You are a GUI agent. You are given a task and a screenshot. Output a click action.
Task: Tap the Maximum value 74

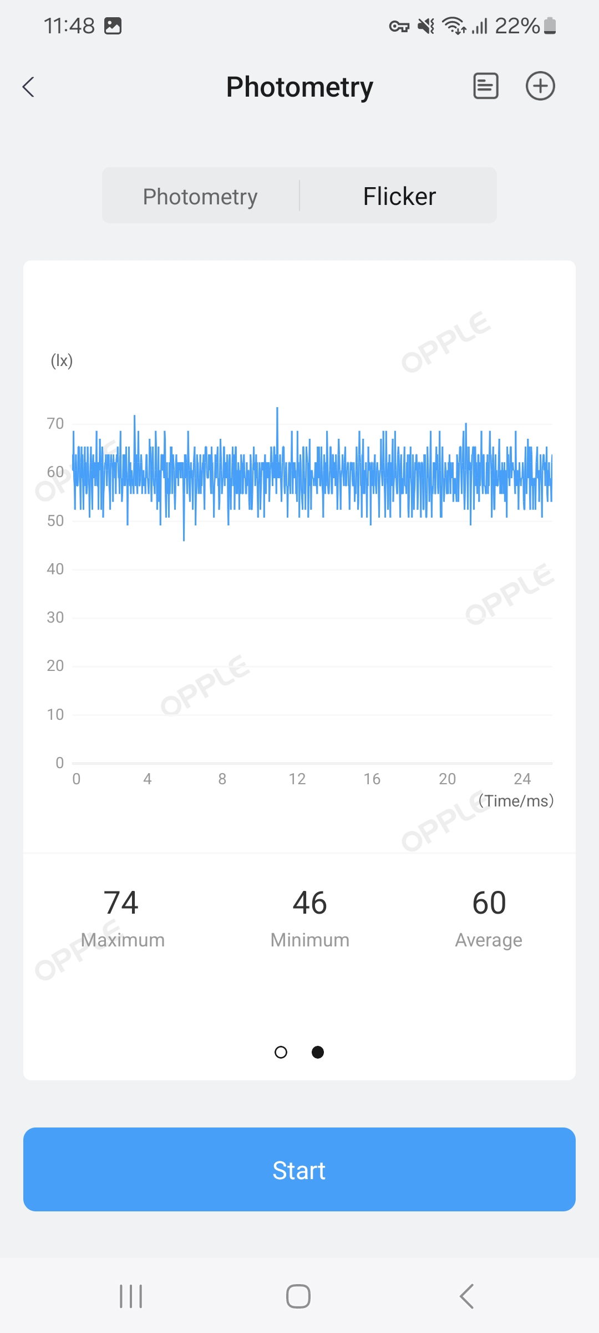(121, 903)
